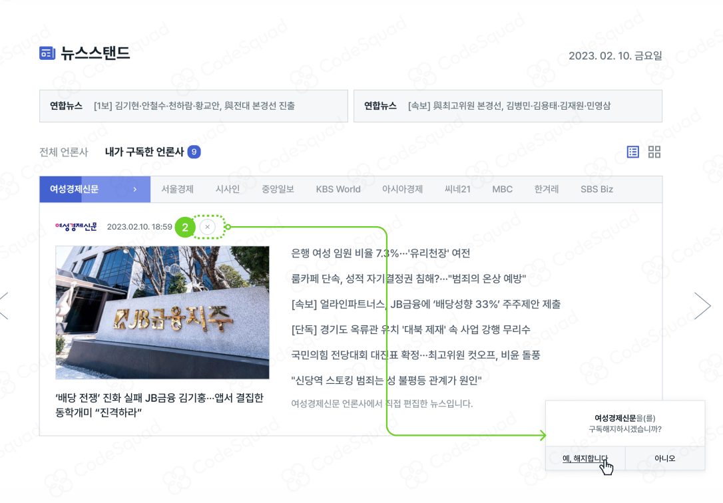Read the 은행 여성 임원 비율 headline
Image resolution: width=723 pixels, height=503 pixels.
click(x=380, y=253)
